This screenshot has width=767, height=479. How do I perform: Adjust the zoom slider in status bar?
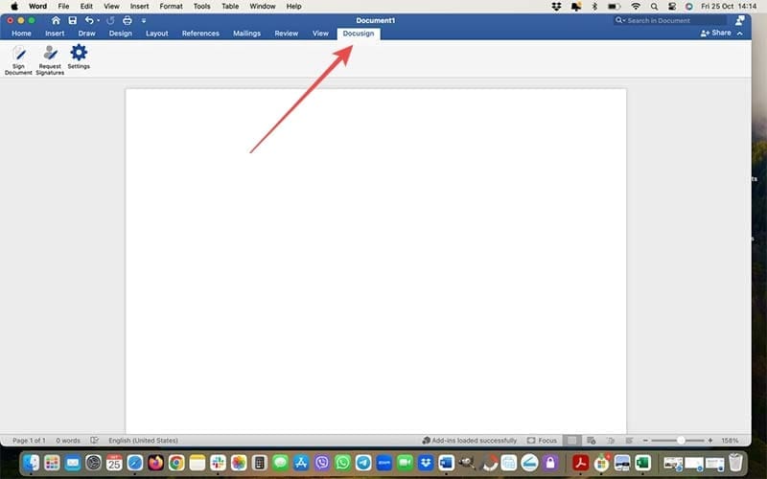click(x=681, y=441)
